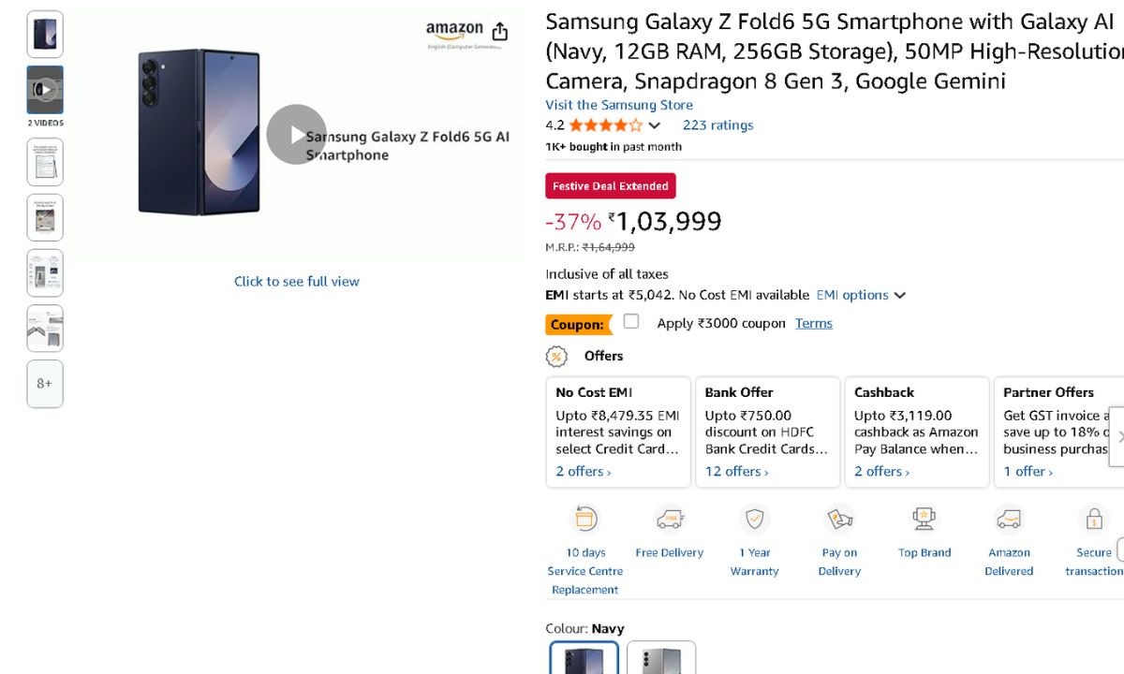Play the Galaxy Z Fold6 product video

pyautogui.click(x=296, y=135)
